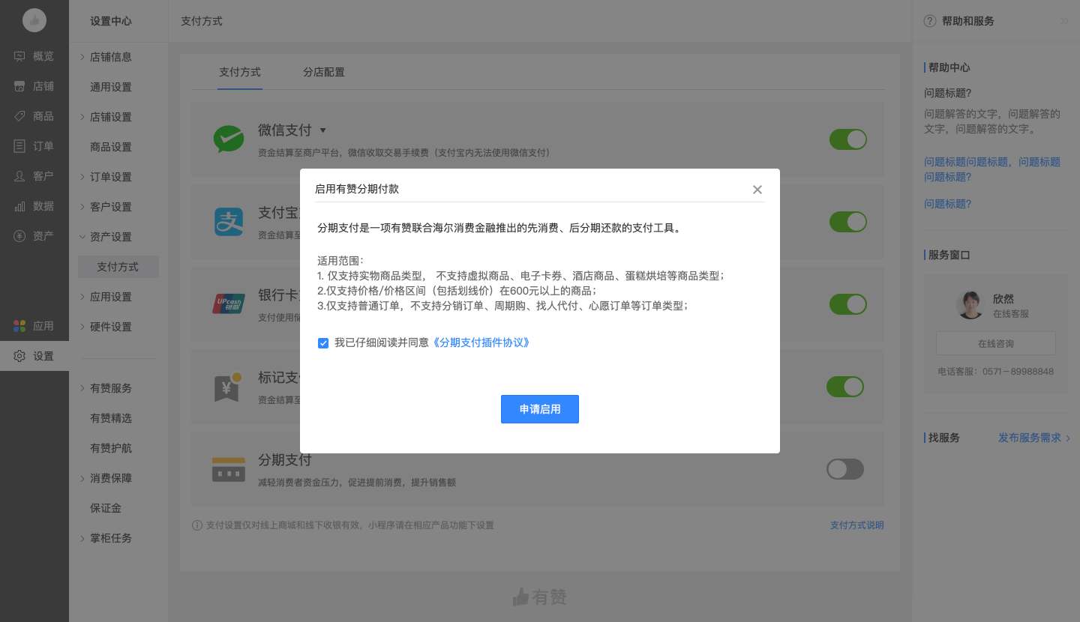Viewport: 1080px width, 622px height.
Task: Click the 申请启用 button
Action: (x=540, y=409)
